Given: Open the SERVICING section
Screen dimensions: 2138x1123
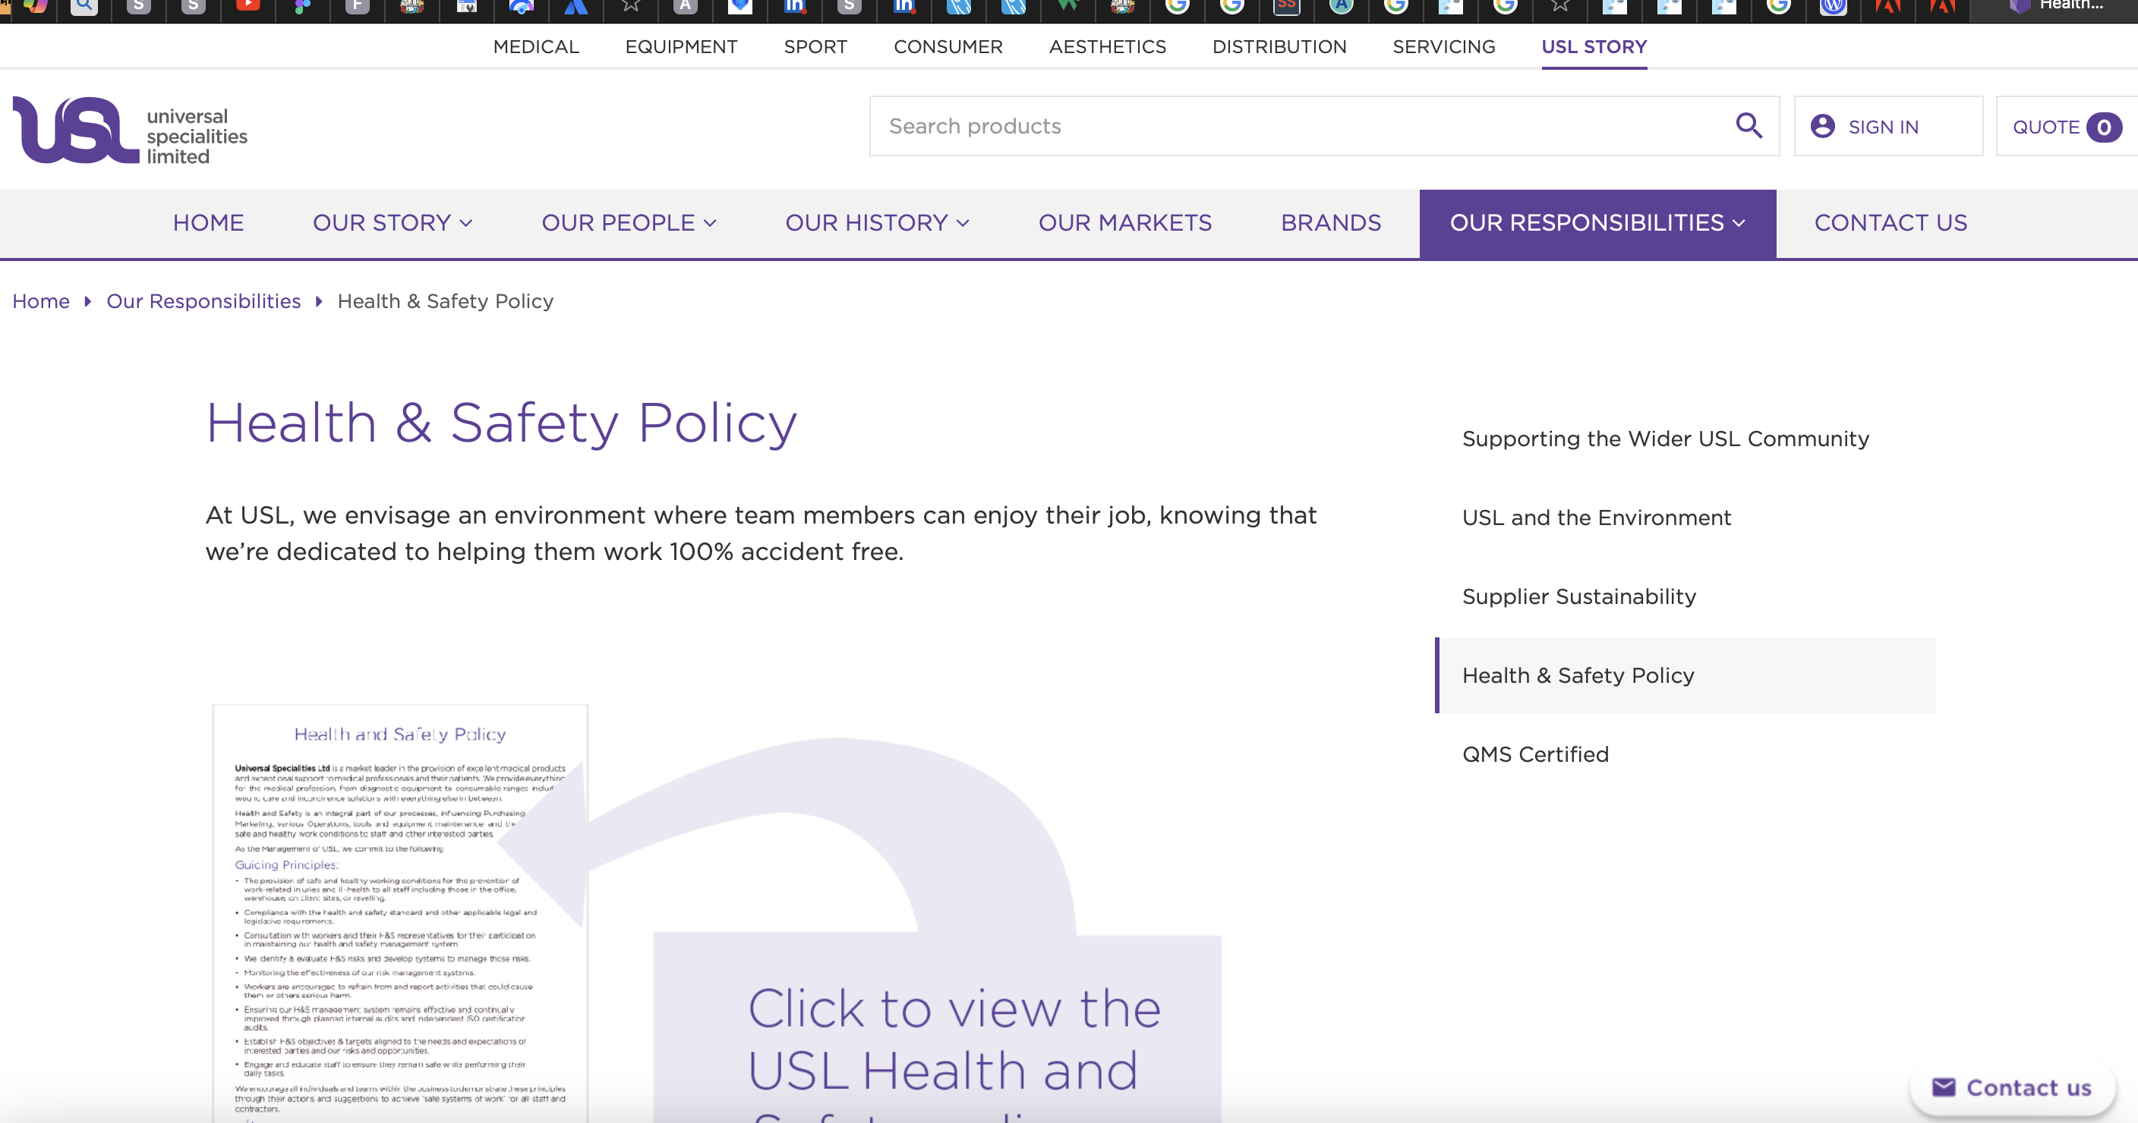Looking at the screenshot, I should click(x=1443, y=46).
